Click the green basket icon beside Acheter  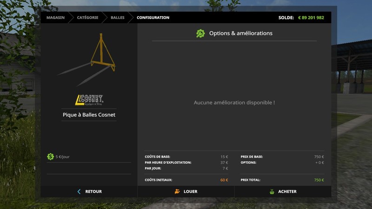[x=272, y=191]
